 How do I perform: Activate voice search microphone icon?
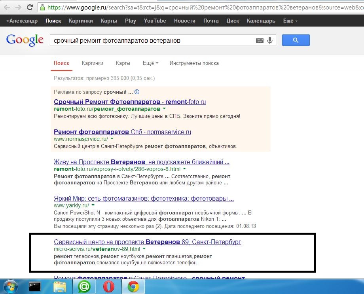tap(269, 40)
